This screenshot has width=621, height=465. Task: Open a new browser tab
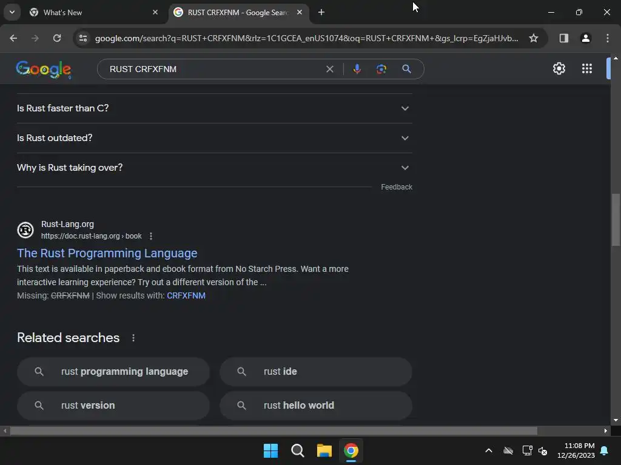(x=321, y=12)
